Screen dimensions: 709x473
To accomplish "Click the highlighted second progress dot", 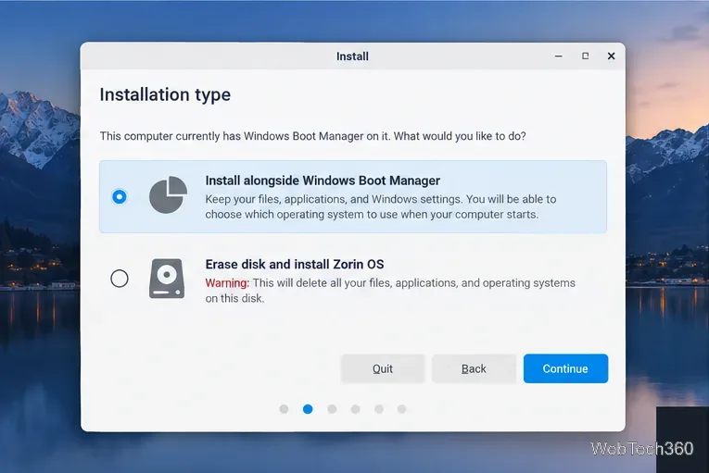I will coord(308,409).
